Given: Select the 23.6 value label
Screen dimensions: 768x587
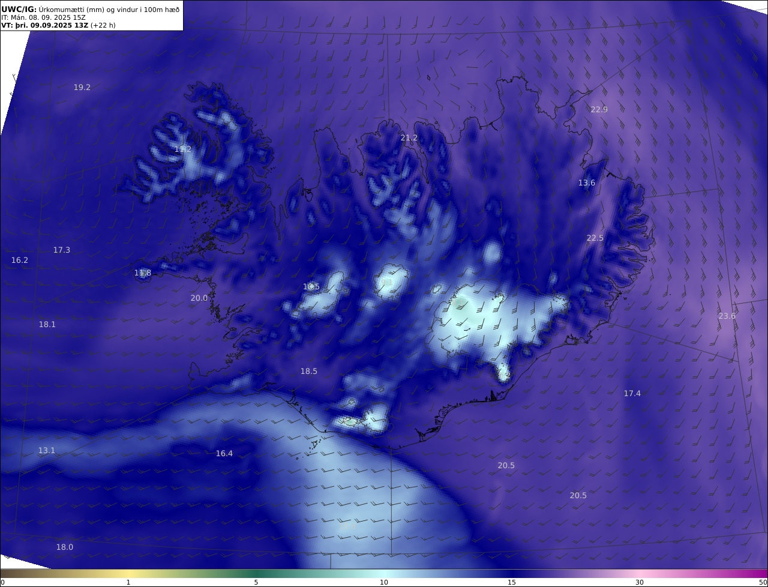Looking at the screenshot, I should pos(727,316).
